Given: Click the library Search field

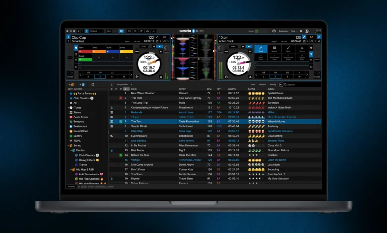Looking at the screenshot, I should (x=302, y=85).
